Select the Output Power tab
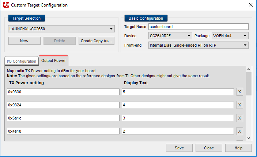The width and height of the screenshot is (257, 157). [x=54, y=60]
